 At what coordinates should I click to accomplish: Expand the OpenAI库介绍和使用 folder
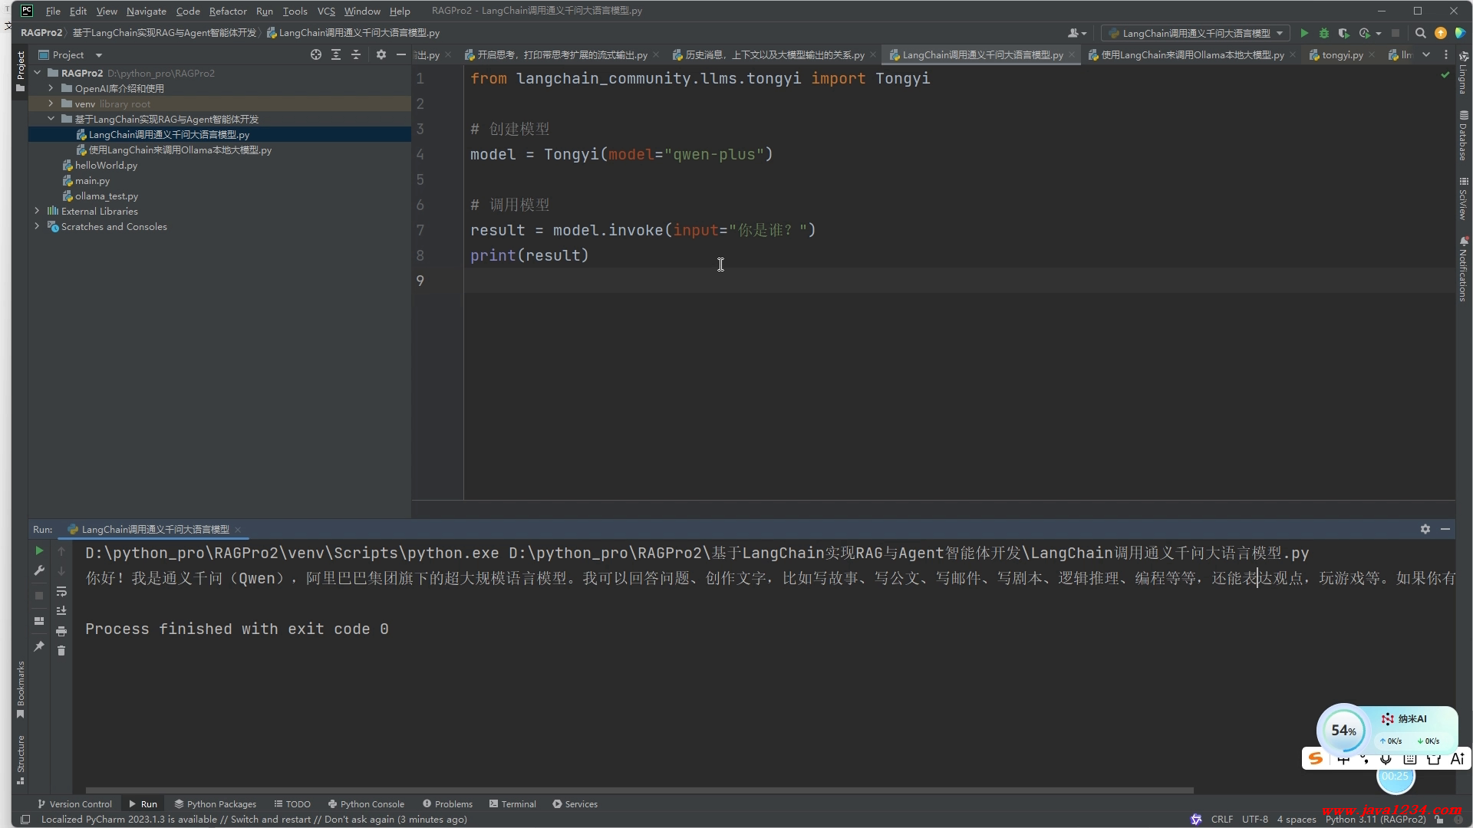[51, 88]
